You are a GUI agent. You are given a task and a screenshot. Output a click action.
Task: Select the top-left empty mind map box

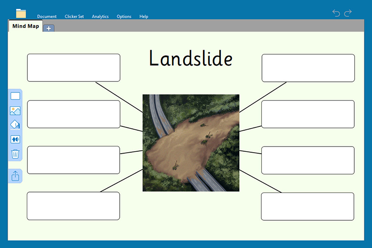tap(73, 68)
